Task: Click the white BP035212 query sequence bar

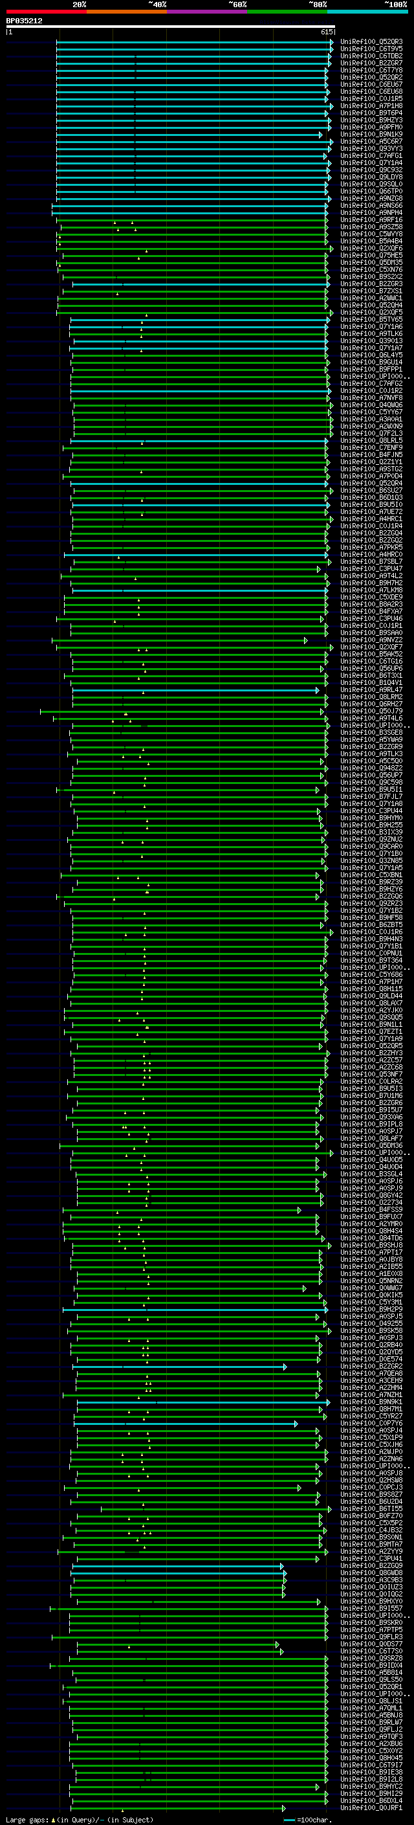Action: [x=171, y=26]
